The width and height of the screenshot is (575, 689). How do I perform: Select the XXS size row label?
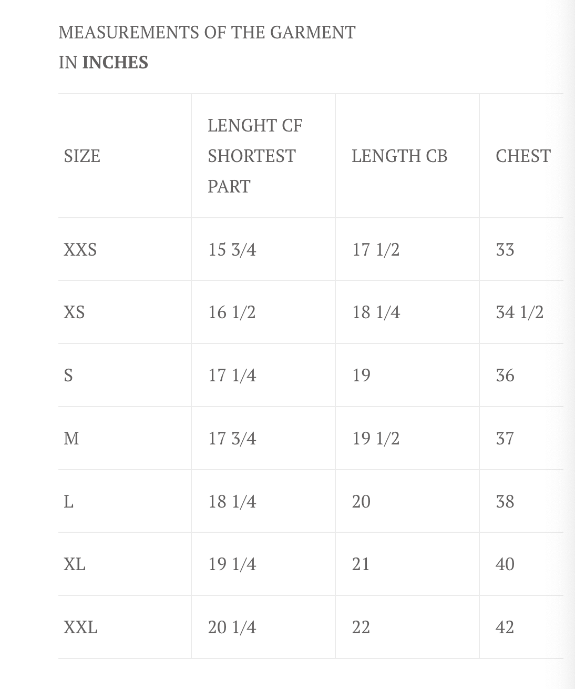[x=80, y=249]
